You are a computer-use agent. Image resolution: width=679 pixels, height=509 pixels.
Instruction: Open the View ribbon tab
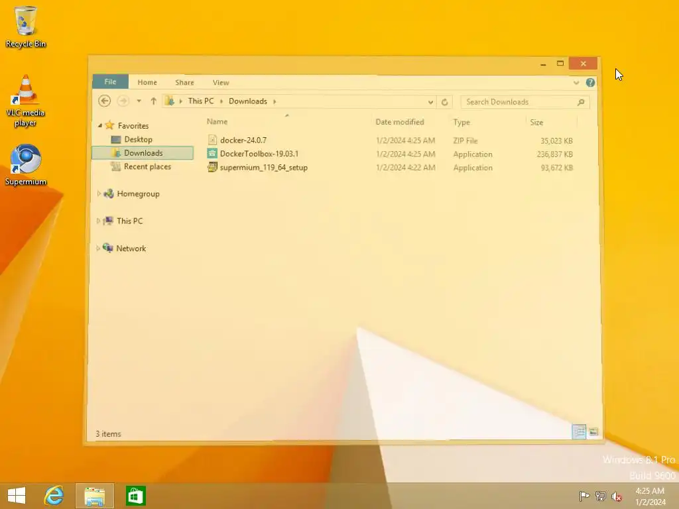click(x=221, y=82)
